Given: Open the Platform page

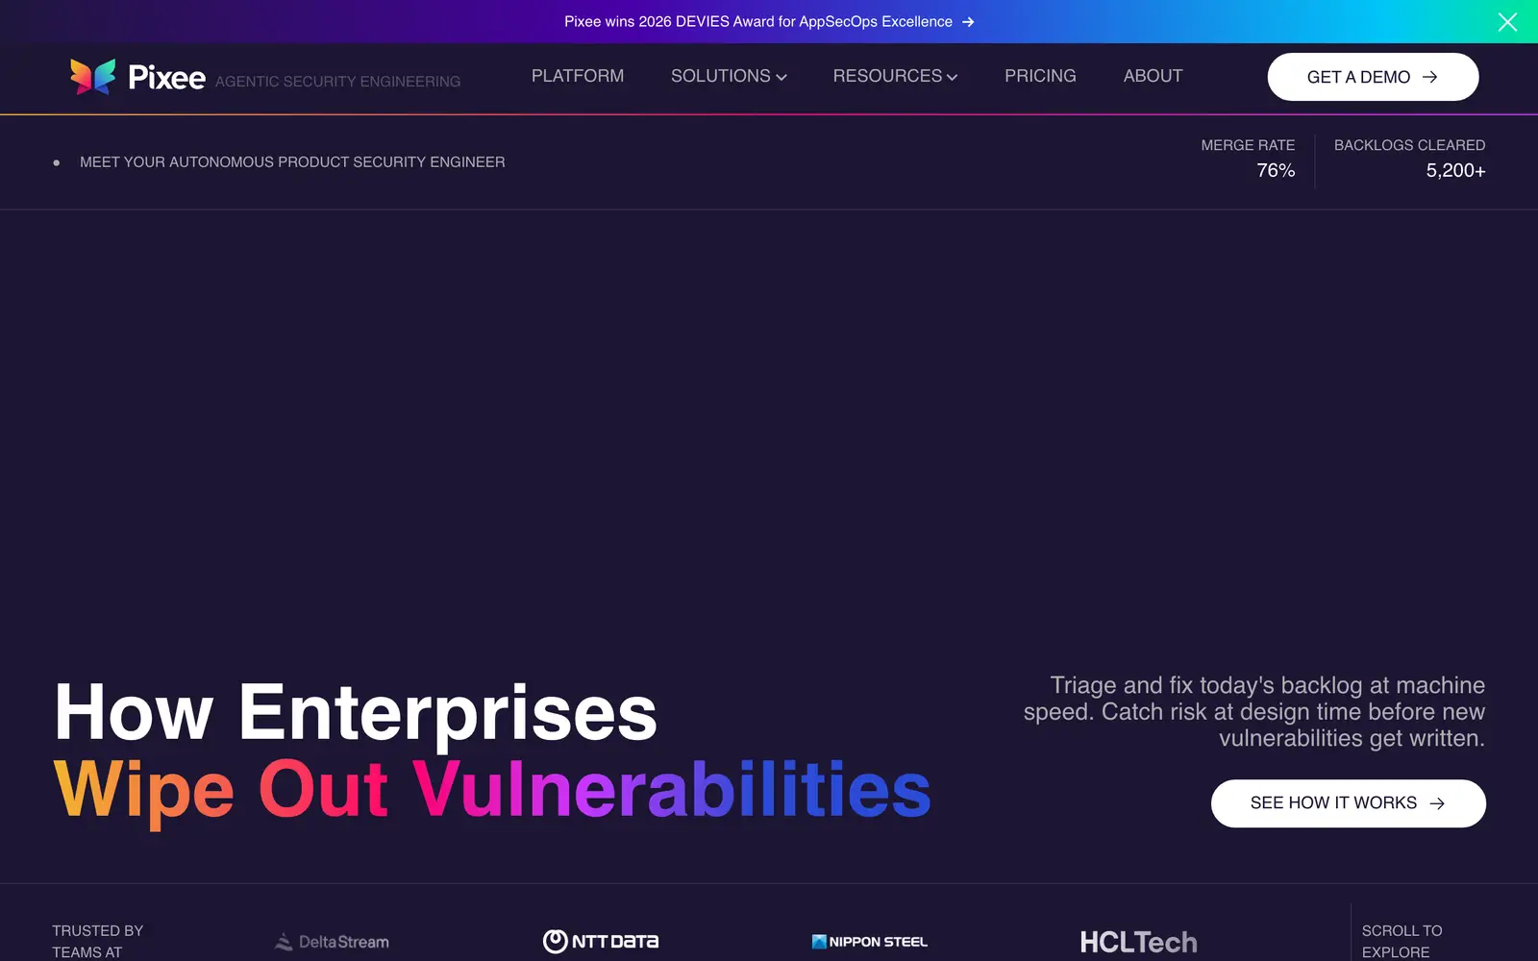Looking at the screenshot, I should coord(578,76).
